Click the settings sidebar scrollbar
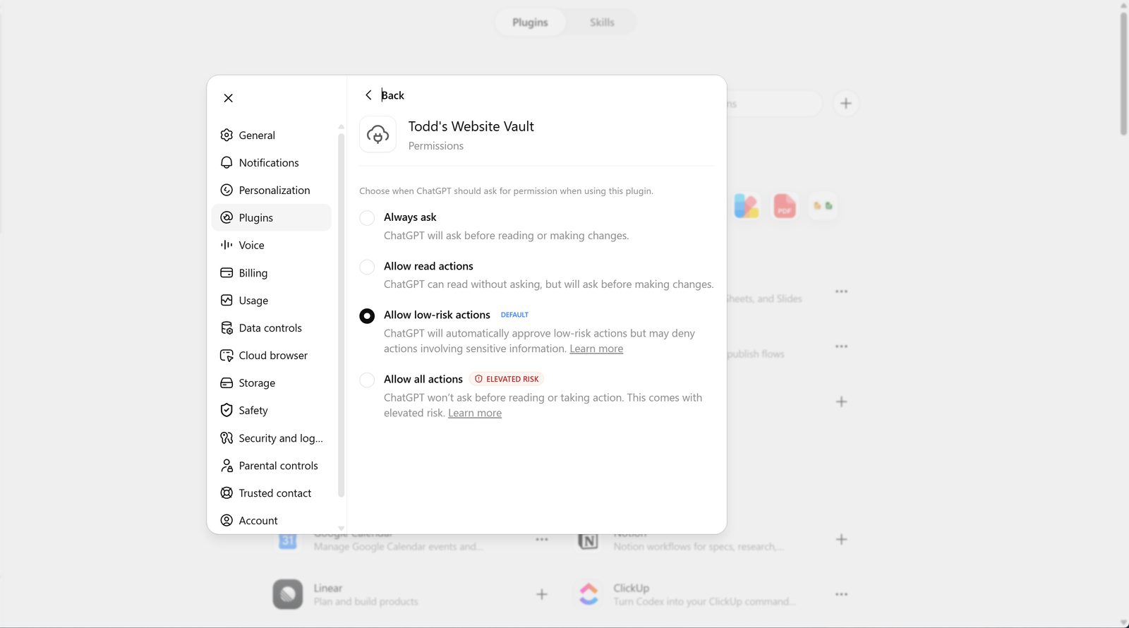Screen dimensions: 1129x628 tap(341, 314)
